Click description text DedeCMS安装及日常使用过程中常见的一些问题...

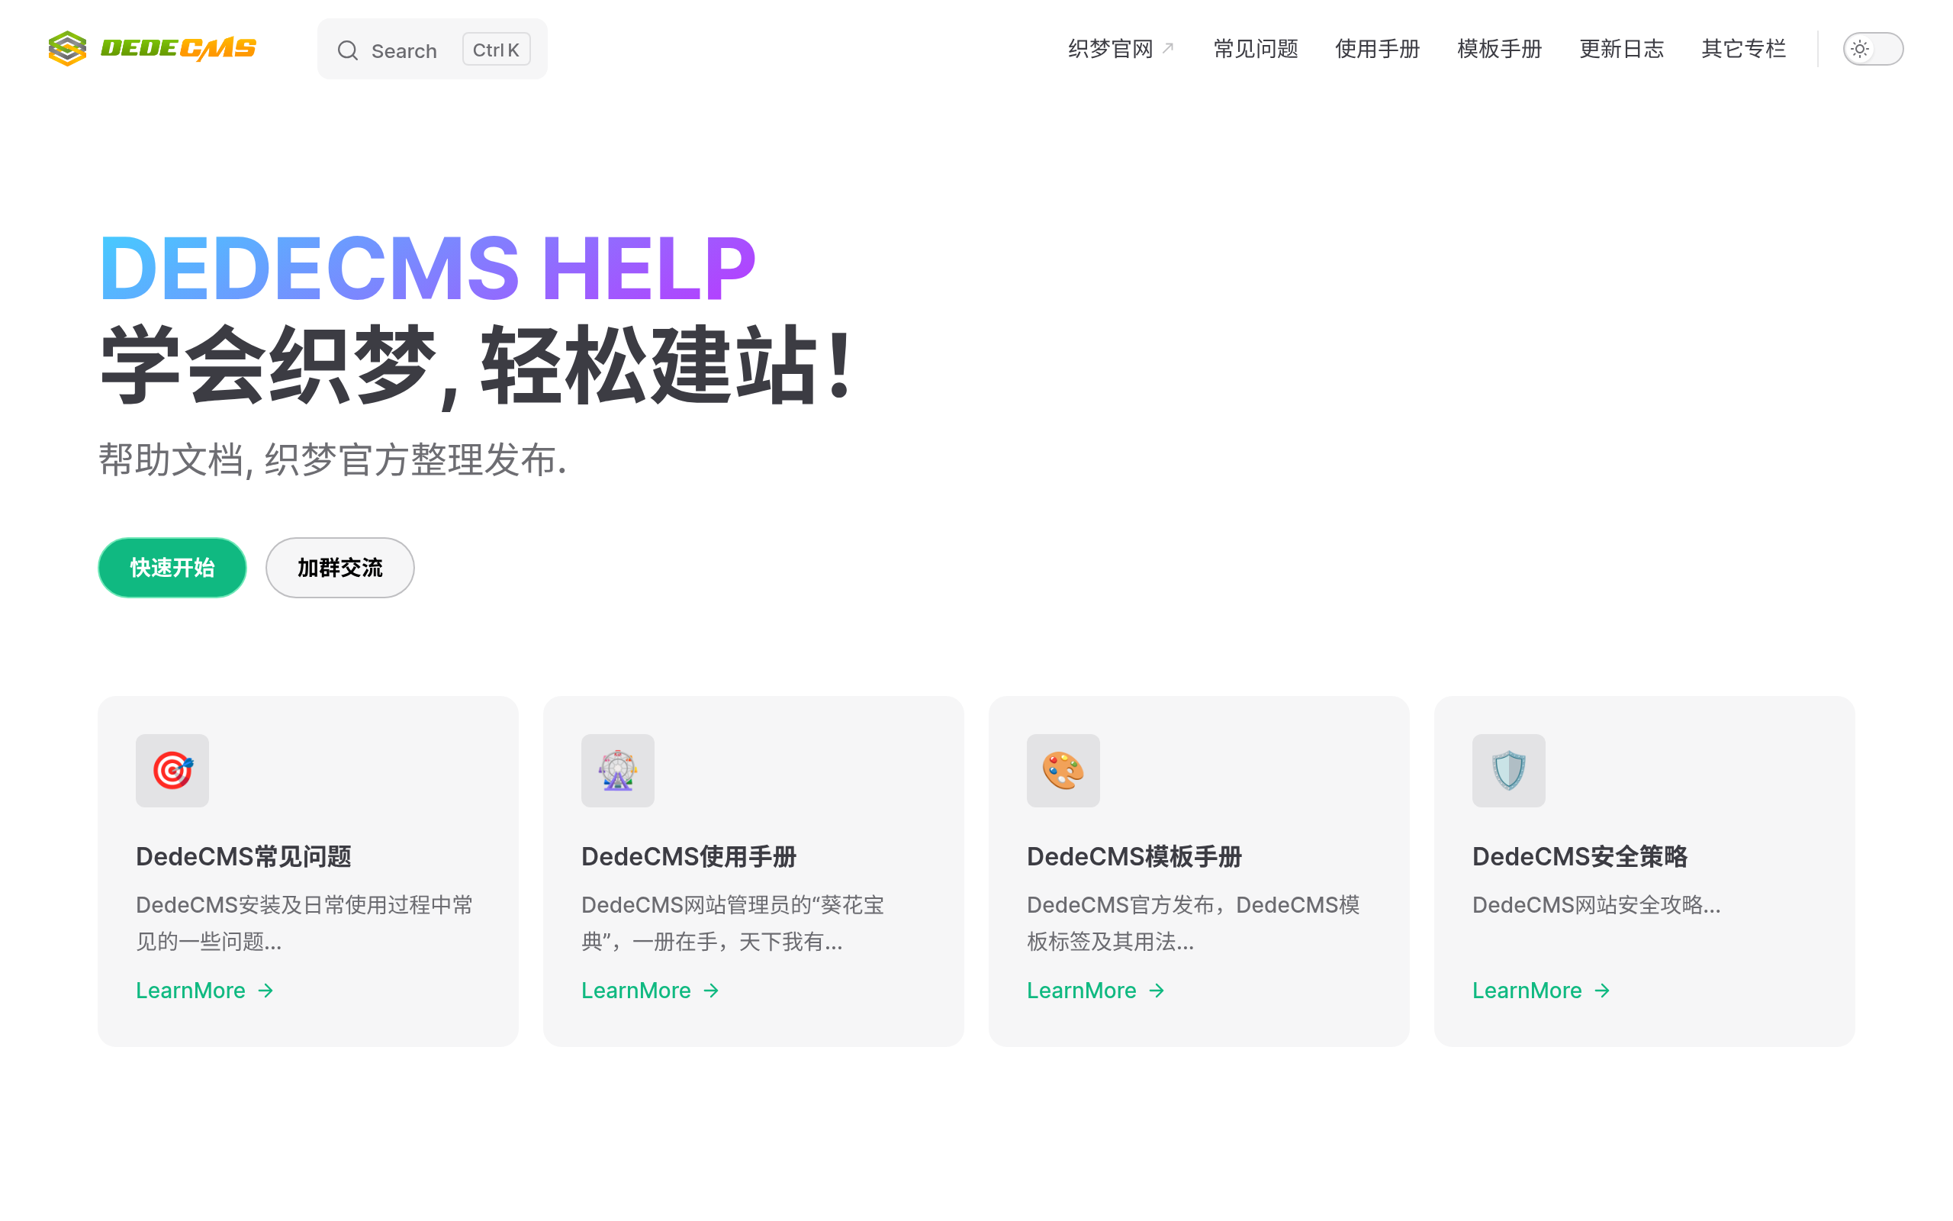[x=304, y=923]
